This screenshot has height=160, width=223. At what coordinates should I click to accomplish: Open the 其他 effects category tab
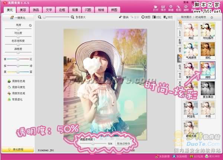(x=180, y=84)
